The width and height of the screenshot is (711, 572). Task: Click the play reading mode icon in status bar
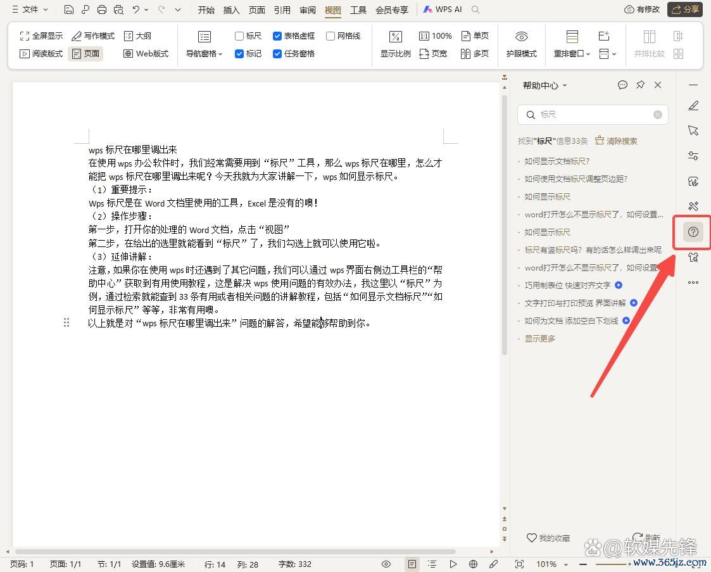(x=453, y=564)
